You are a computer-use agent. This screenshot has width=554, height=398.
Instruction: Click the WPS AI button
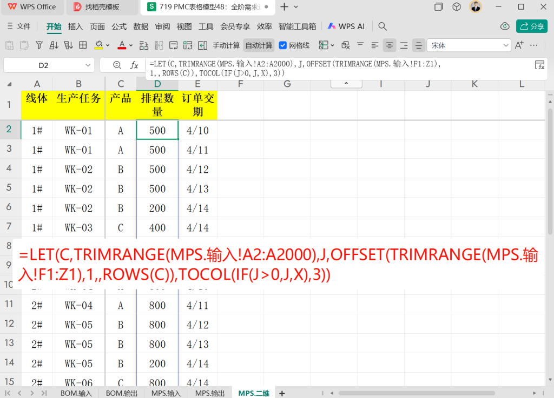(x=346, y=26)
